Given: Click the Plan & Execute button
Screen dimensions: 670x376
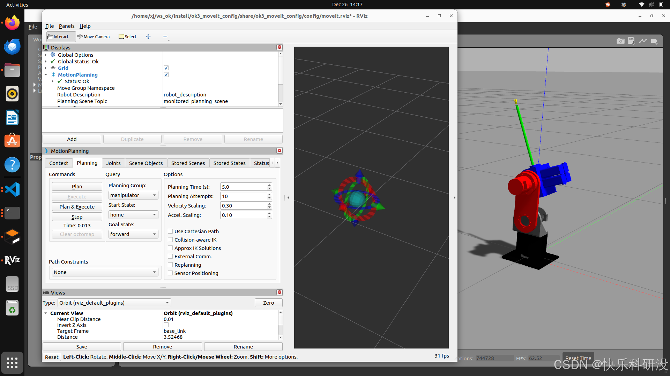Looking at the screenshot, I should pos(77,207).
